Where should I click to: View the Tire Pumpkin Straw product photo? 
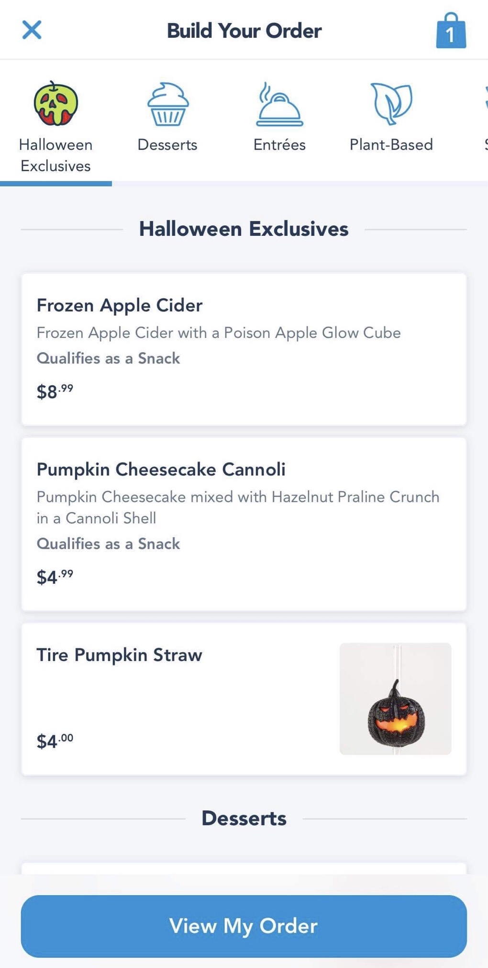pyautogui.click(x=395, y=699)
